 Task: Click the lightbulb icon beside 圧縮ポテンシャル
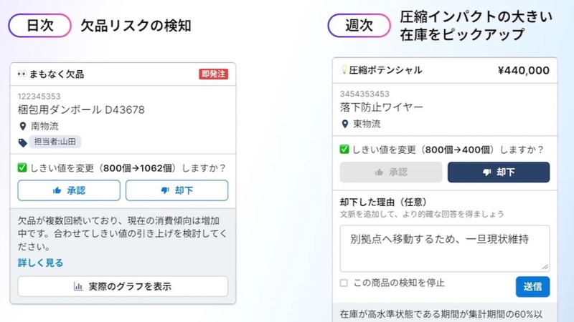(344, 69)
